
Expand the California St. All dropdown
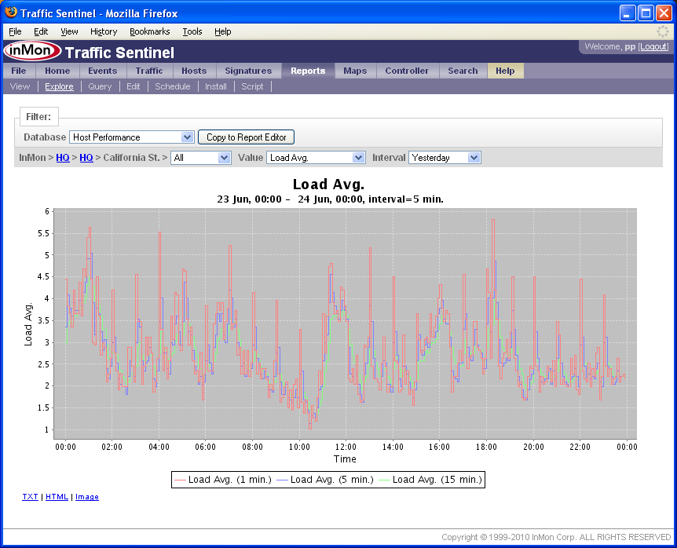point(200,158)
